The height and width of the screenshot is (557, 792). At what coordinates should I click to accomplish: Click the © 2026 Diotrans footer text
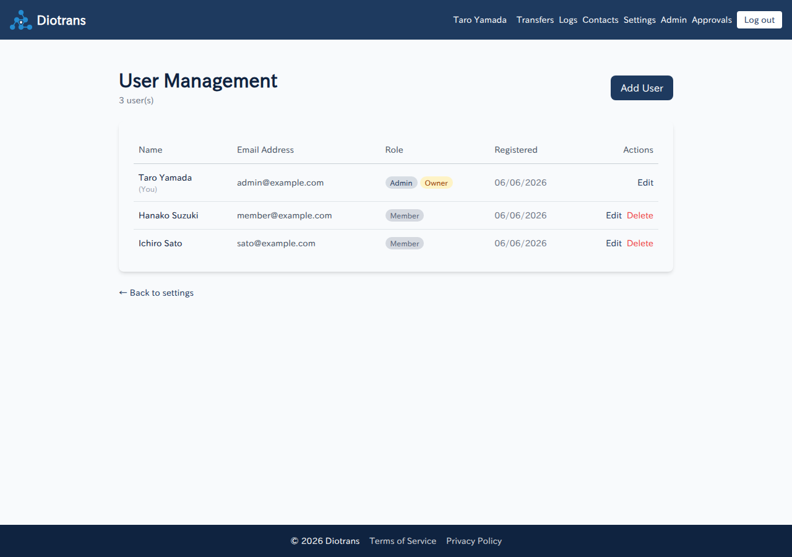click(325, 541)
